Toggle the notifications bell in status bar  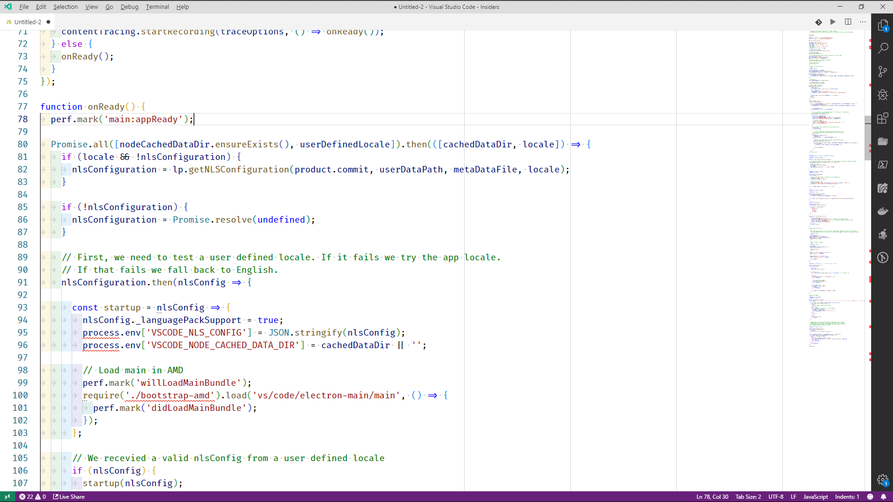pos(883,497)
